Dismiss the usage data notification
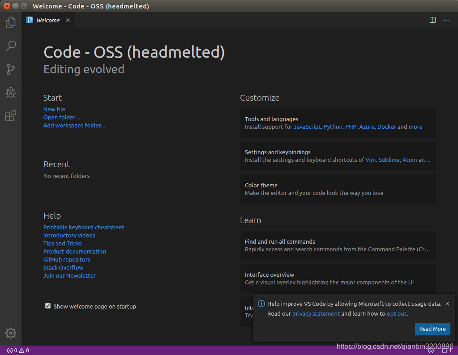Screen dimensions: 458x355 447,304
